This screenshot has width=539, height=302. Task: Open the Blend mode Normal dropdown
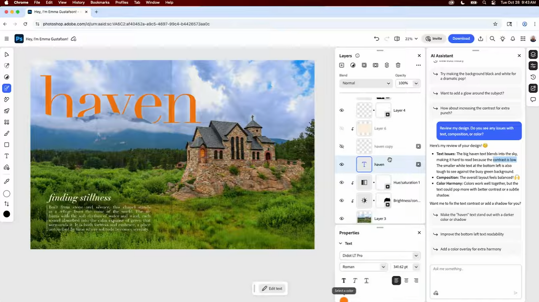[x=366, y=83]
